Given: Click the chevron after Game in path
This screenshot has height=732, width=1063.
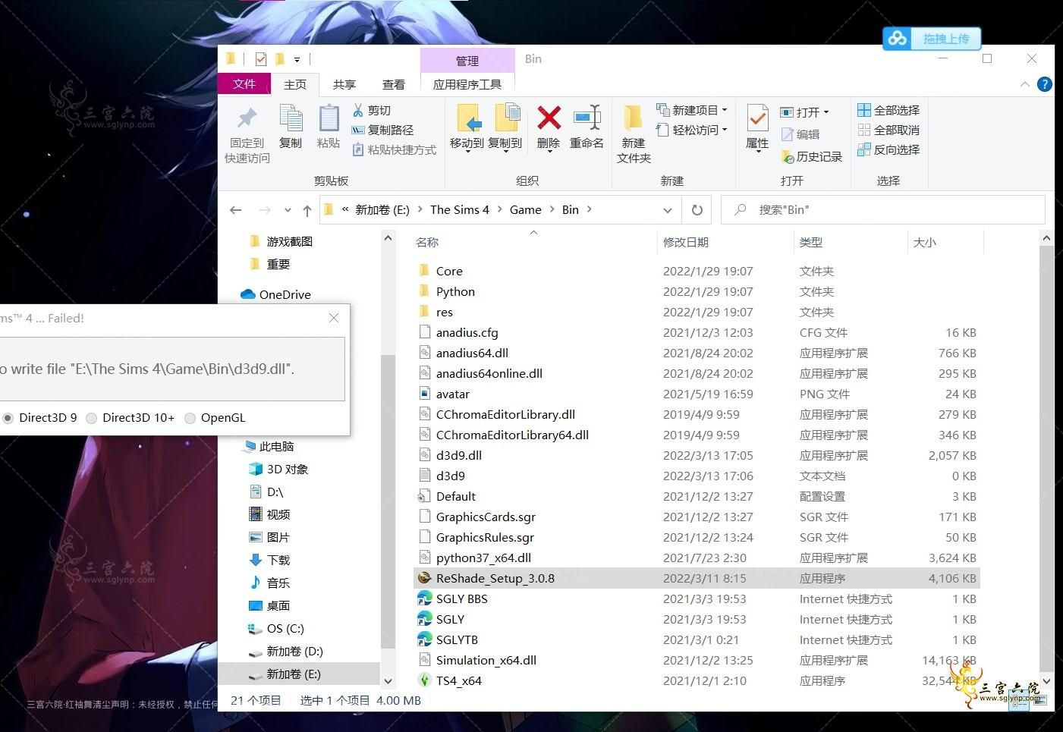Looking at the screenshot, I should 552,210.
